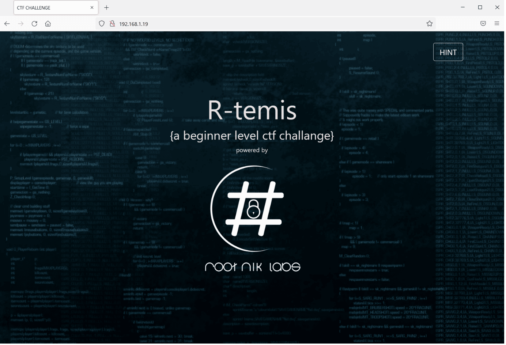This screenshot has width=506, height=345.
Task: Click the root nik labs wordmark
Action: (252, 267)
